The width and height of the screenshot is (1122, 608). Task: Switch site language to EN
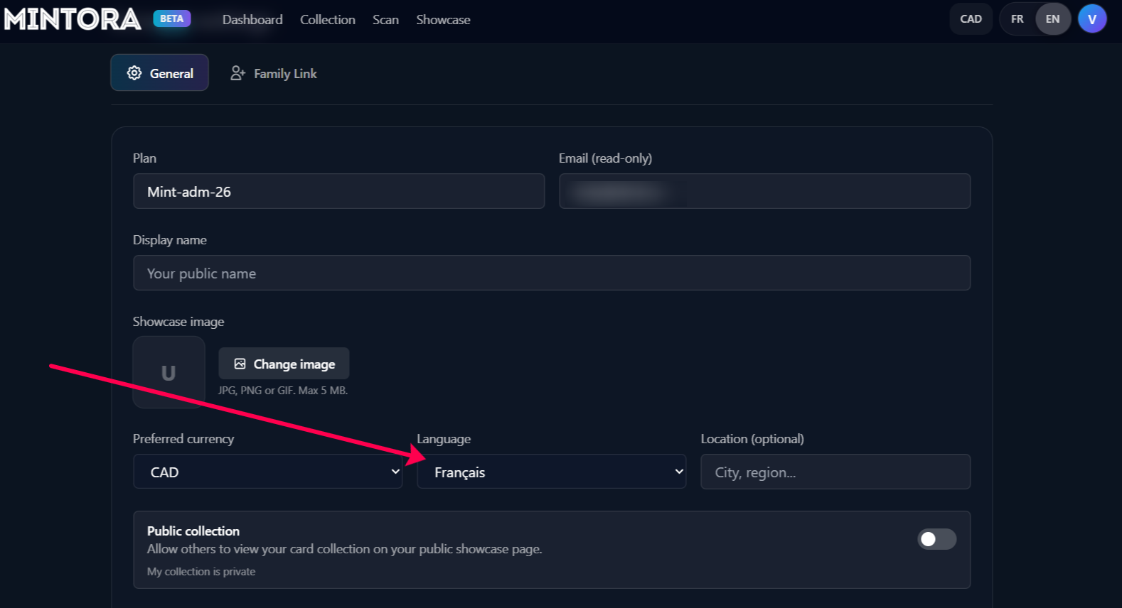[1052, 19]
